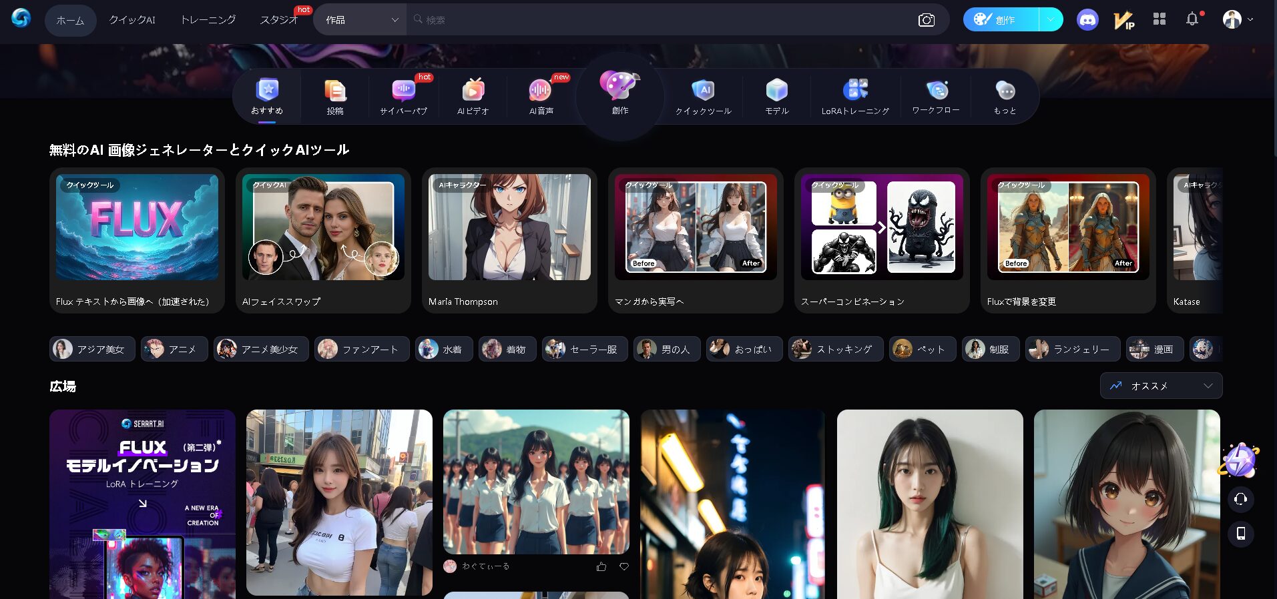
Task: Filter by ストッキング tag
Action: (x=835, y=349)
